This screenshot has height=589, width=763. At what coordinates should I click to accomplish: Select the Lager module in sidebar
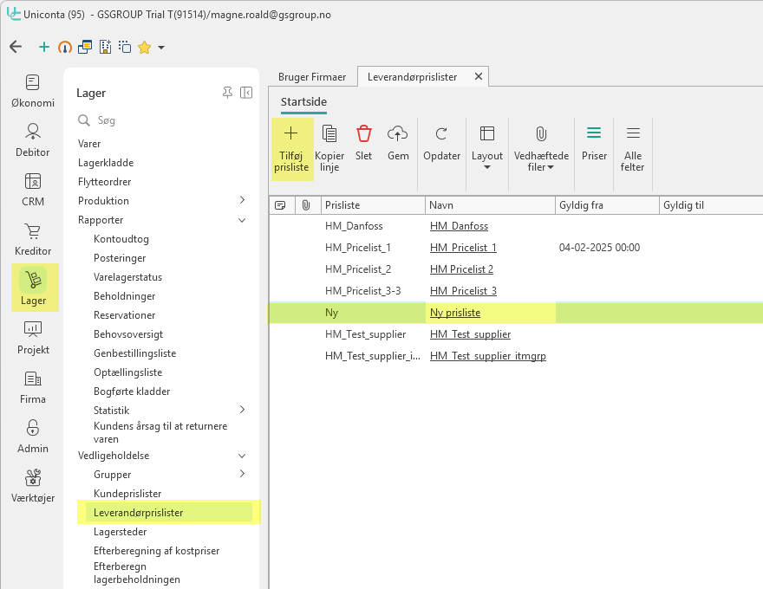click(33, 288)
